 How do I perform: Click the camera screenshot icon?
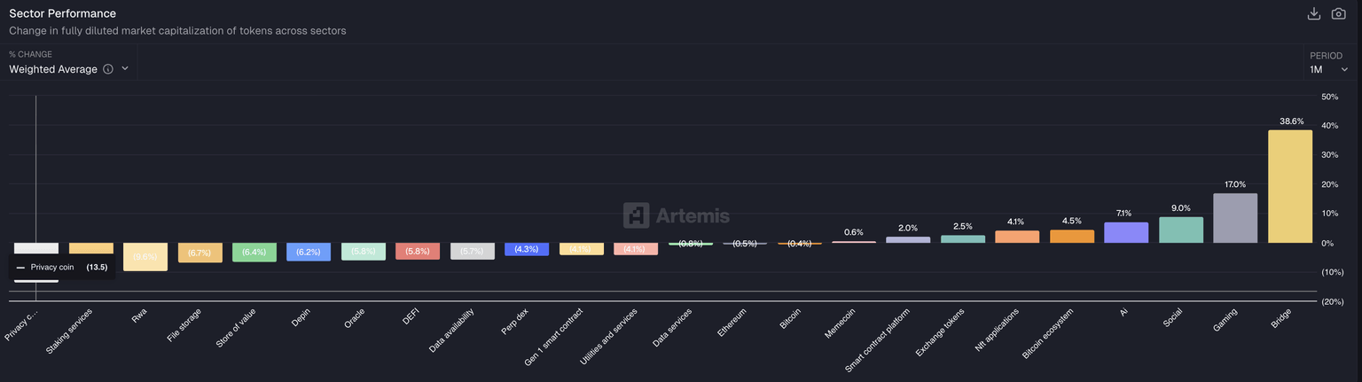coord(1339,13)
